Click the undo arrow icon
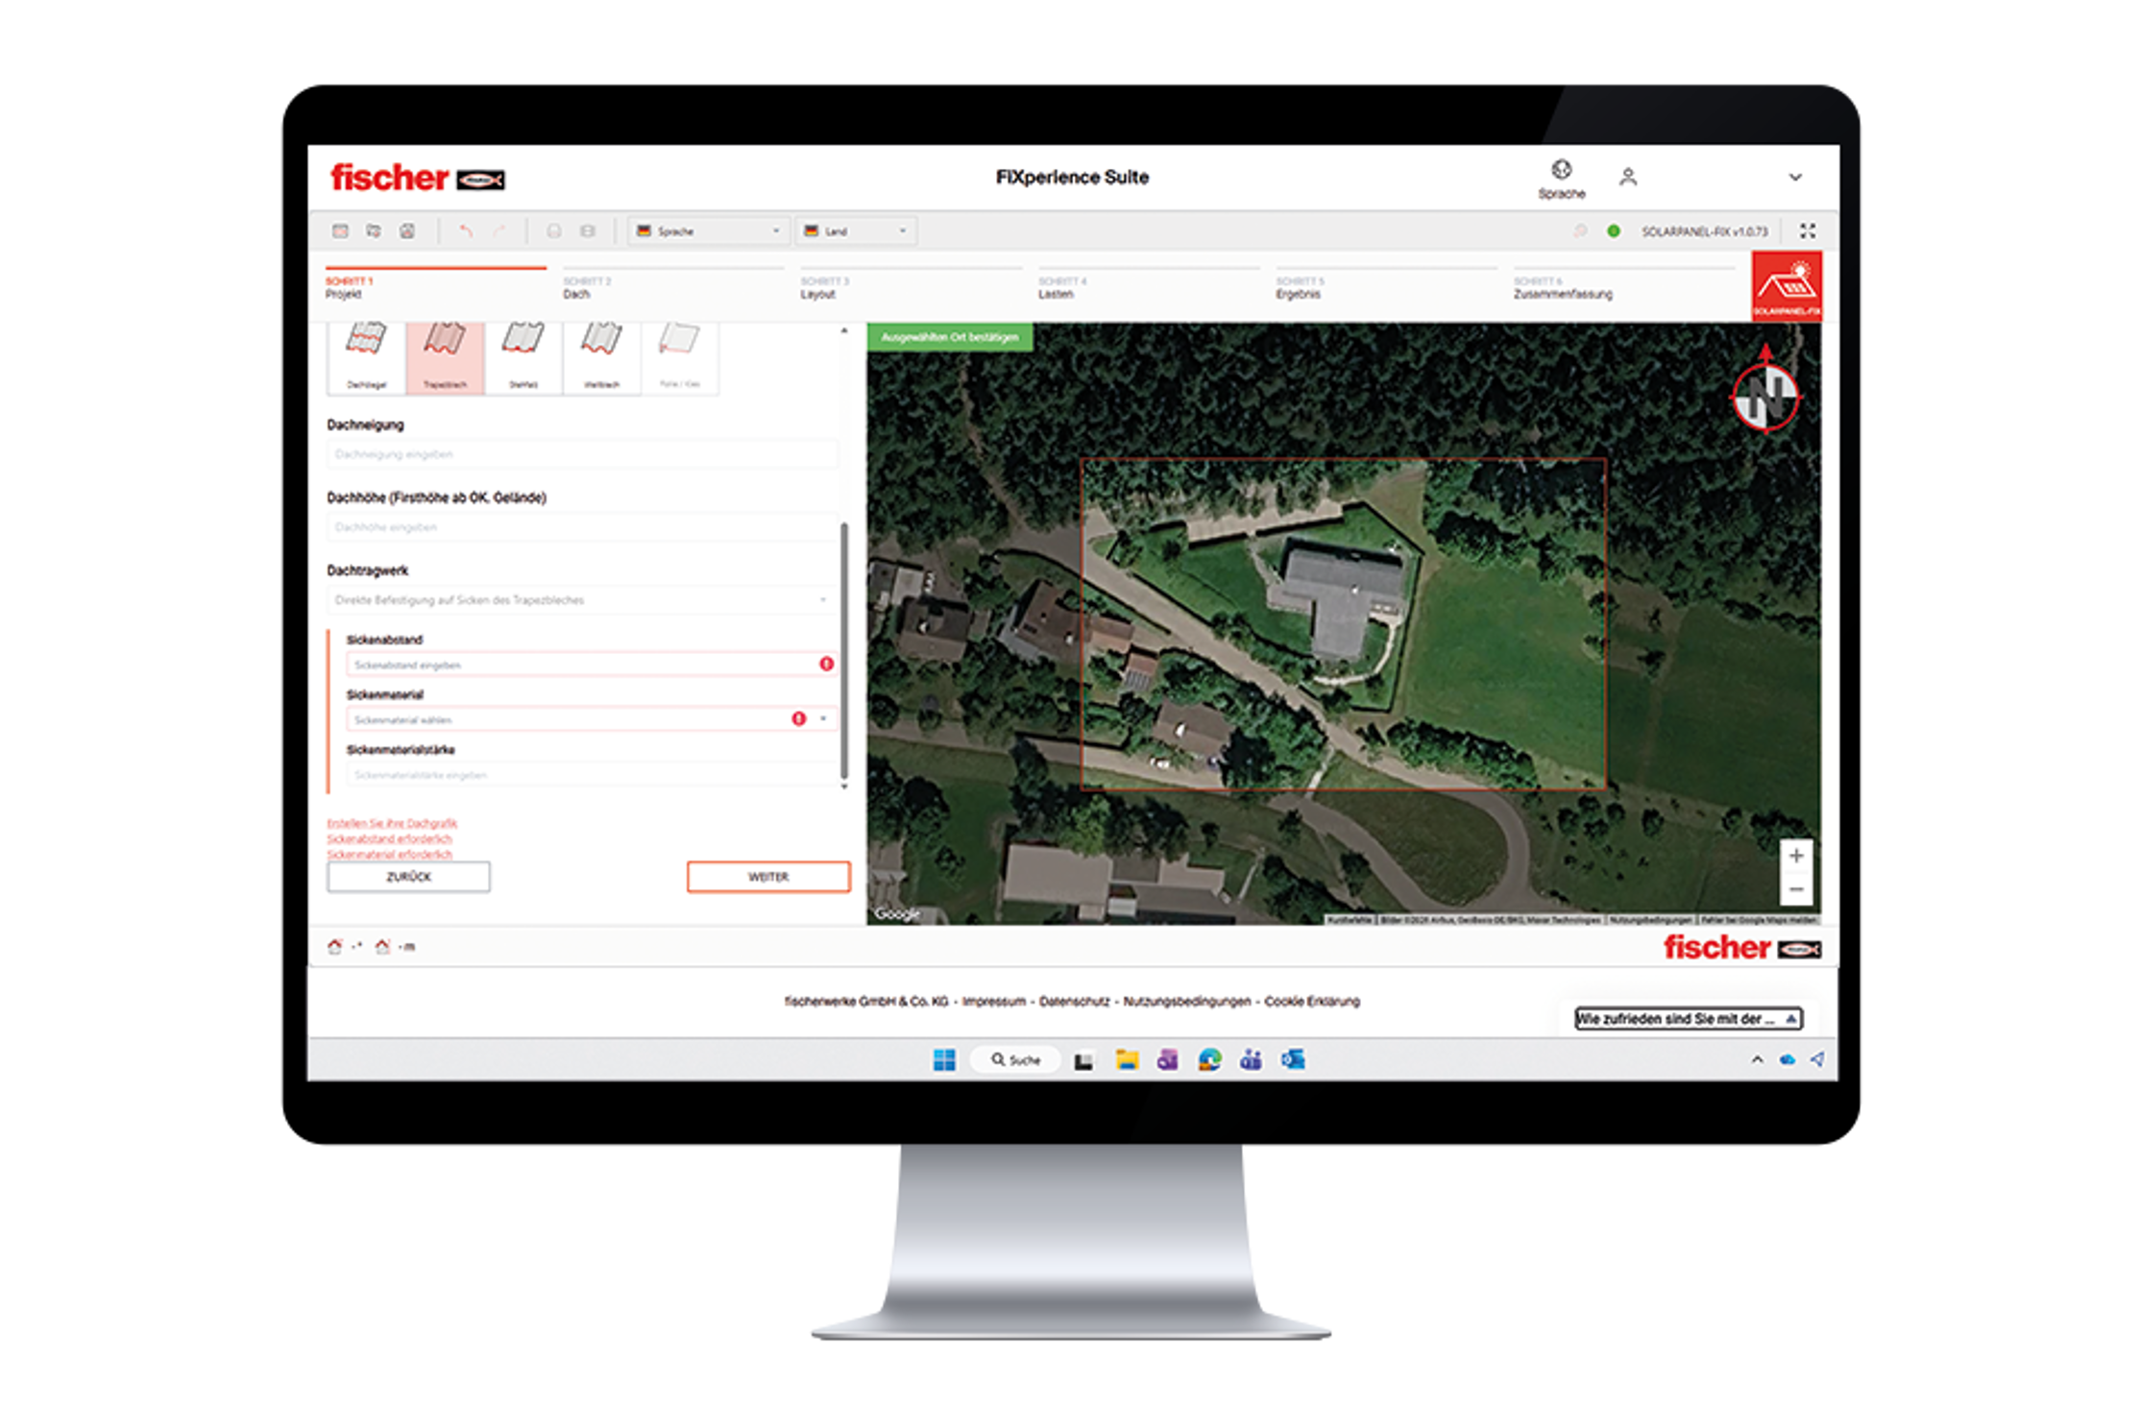This screenshot has height=1405, width=2141. click(466, 231)
